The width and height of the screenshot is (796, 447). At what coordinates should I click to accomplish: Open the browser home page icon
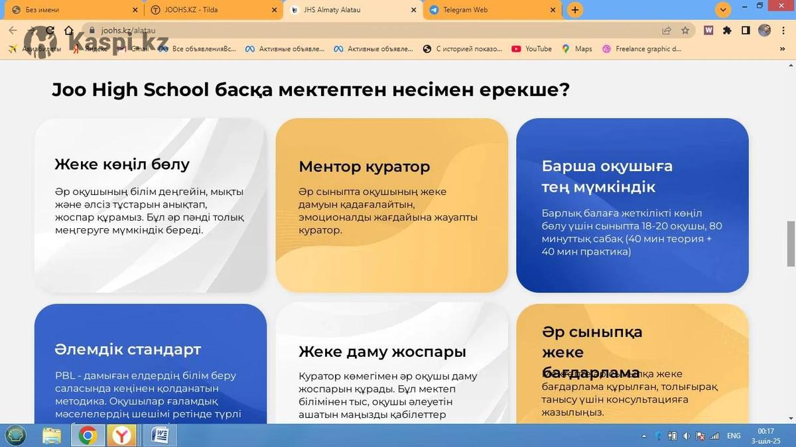tap(69, 31)
